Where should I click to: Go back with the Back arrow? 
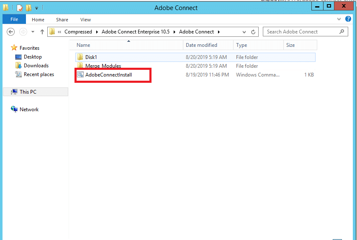pyautogui.click(x=11, y=32)
